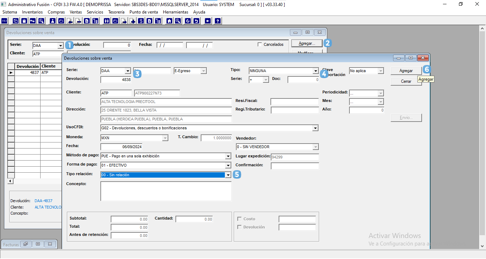Screen dimensions: 486x259
Task: Click the home toolbar icon
Action: click(169, 21)
